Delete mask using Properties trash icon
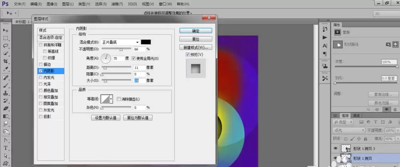 point(395,109)
